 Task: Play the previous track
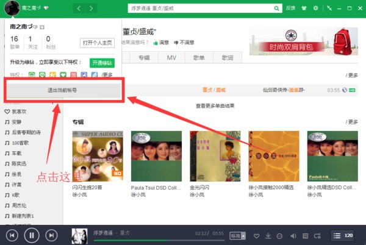point(12,235)
